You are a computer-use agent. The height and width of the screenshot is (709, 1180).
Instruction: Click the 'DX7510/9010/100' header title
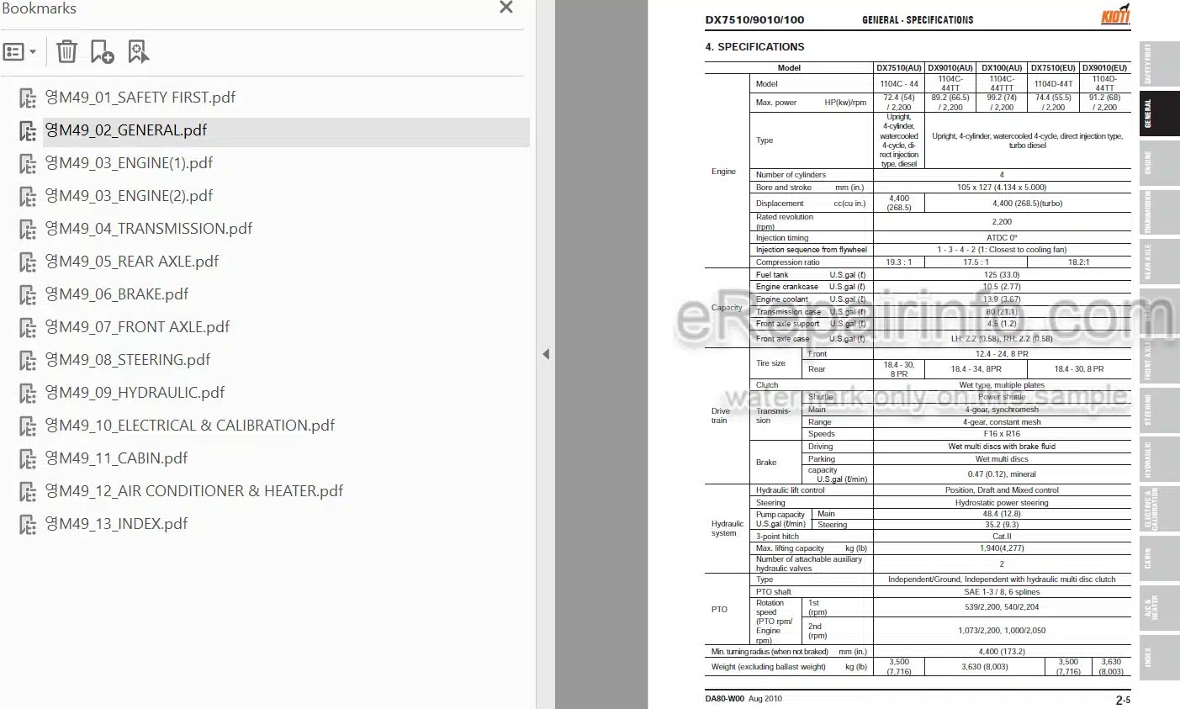754,20
